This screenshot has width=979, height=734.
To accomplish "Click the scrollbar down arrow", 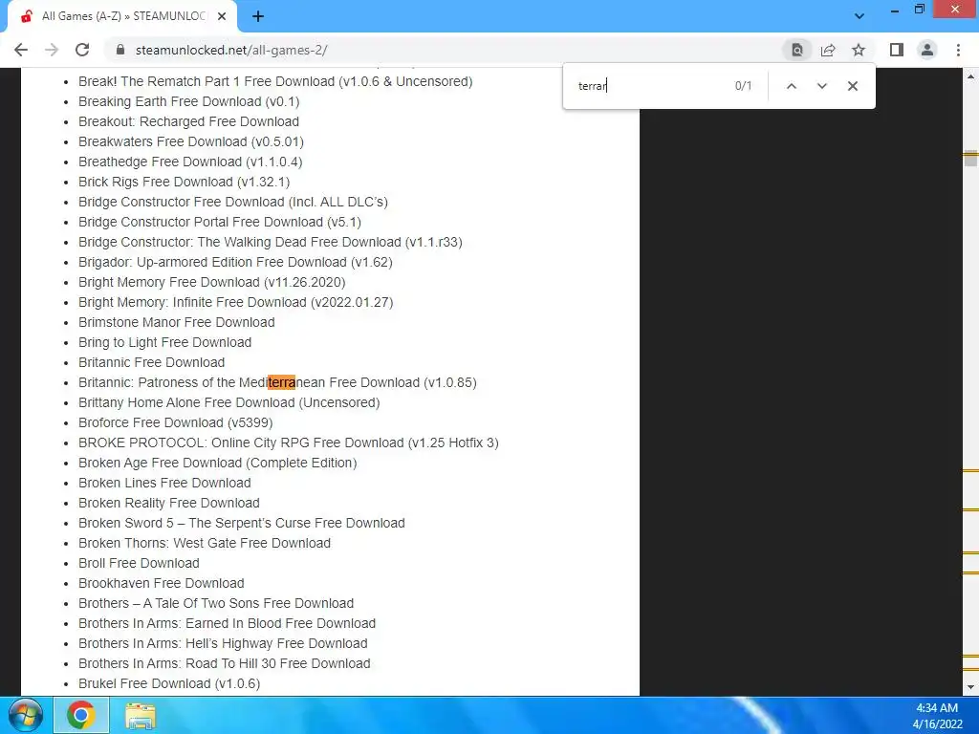I will pyautogui.click(x=970, y=688).
